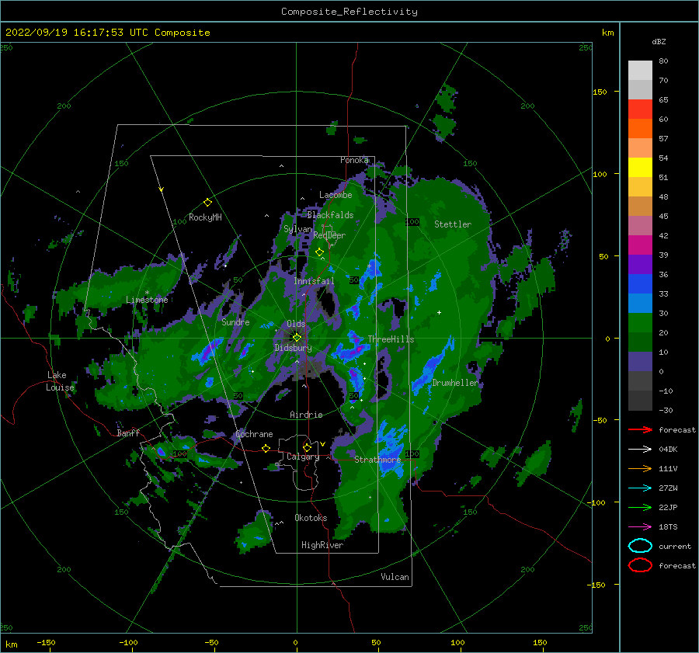Click the red forecast arrow in the legend
This screenshot has width=699, height=653.
(640, 429)
